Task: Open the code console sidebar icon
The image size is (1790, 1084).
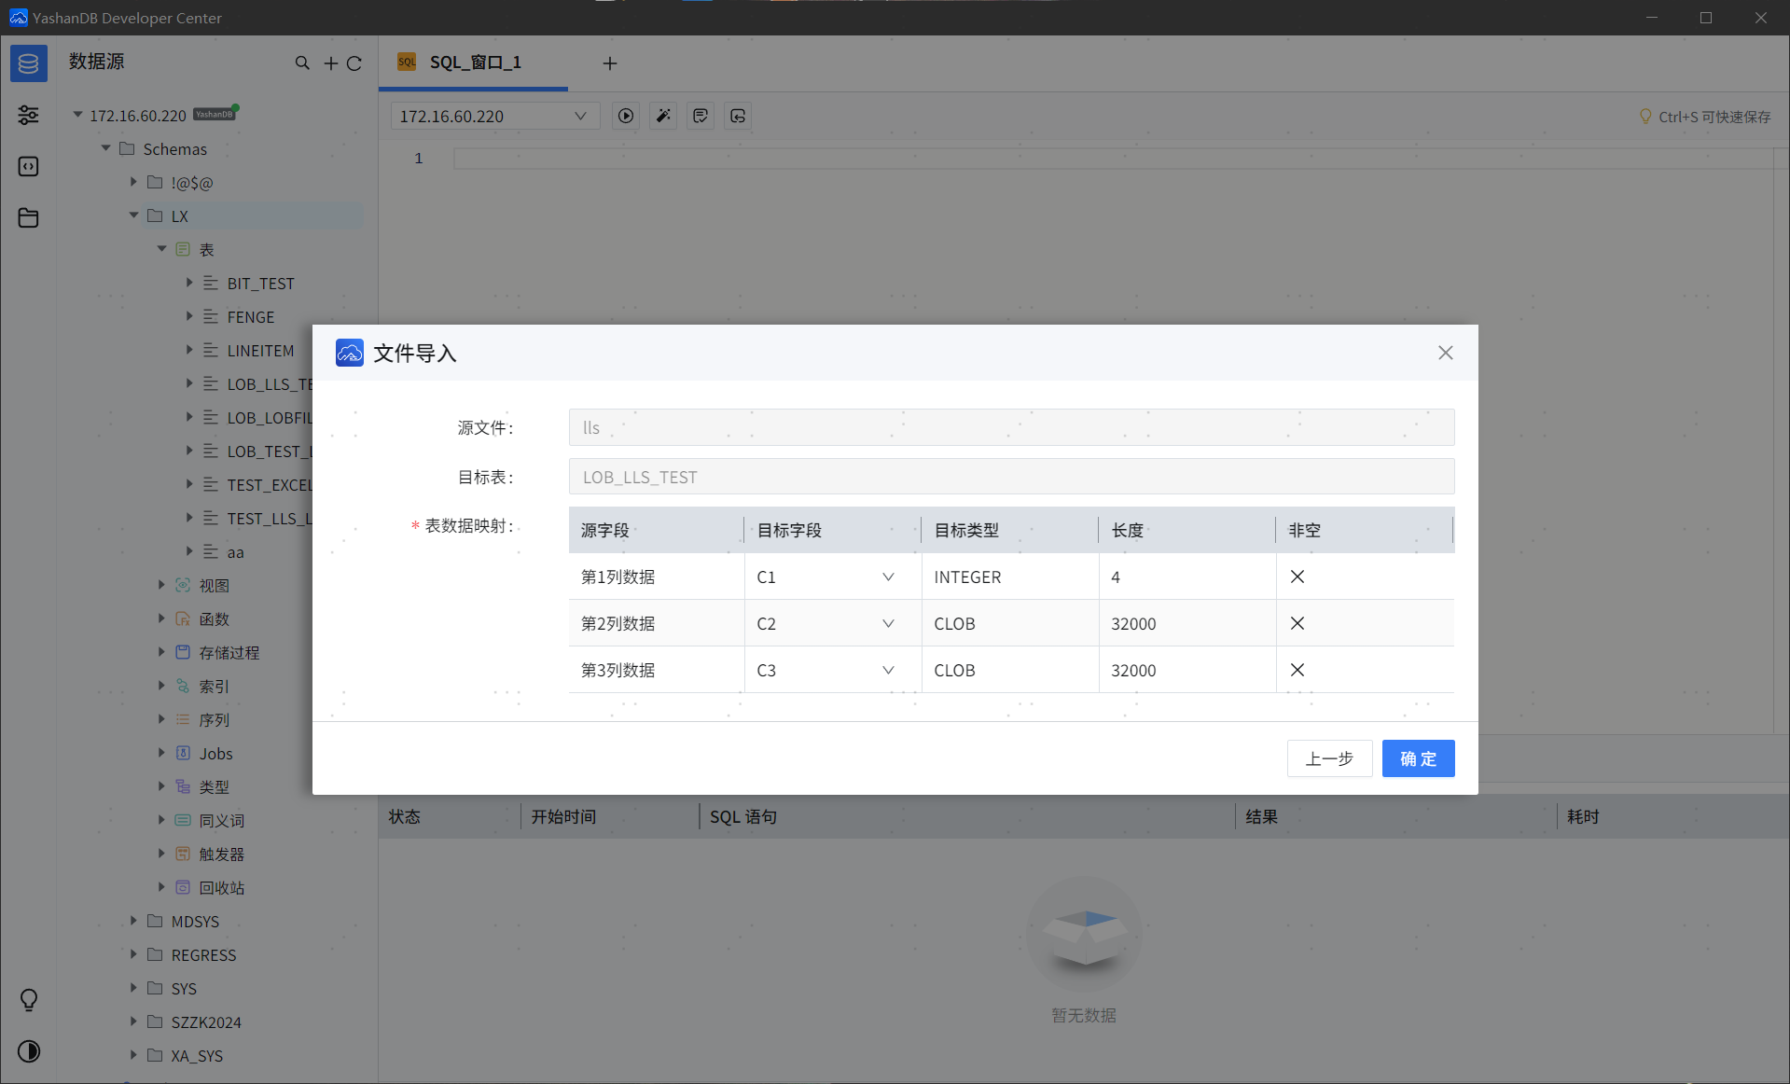Action: [28, 166]
